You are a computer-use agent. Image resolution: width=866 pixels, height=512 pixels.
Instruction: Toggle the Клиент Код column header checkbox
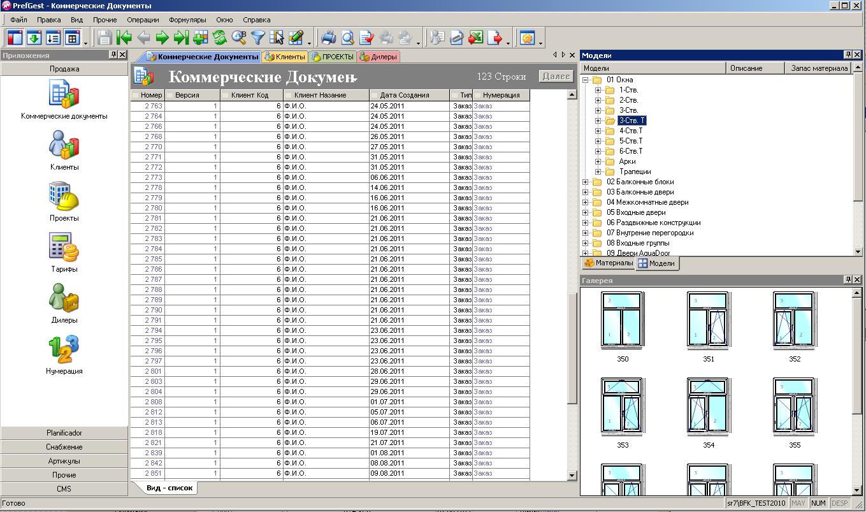pyautogui.click(x=226, y=95)
